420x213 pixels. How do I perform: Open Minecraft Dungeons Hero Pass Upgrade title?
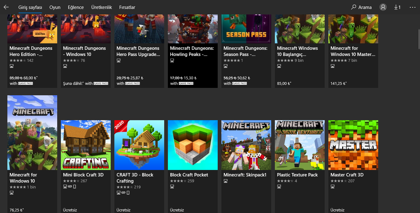click(138, 51)
